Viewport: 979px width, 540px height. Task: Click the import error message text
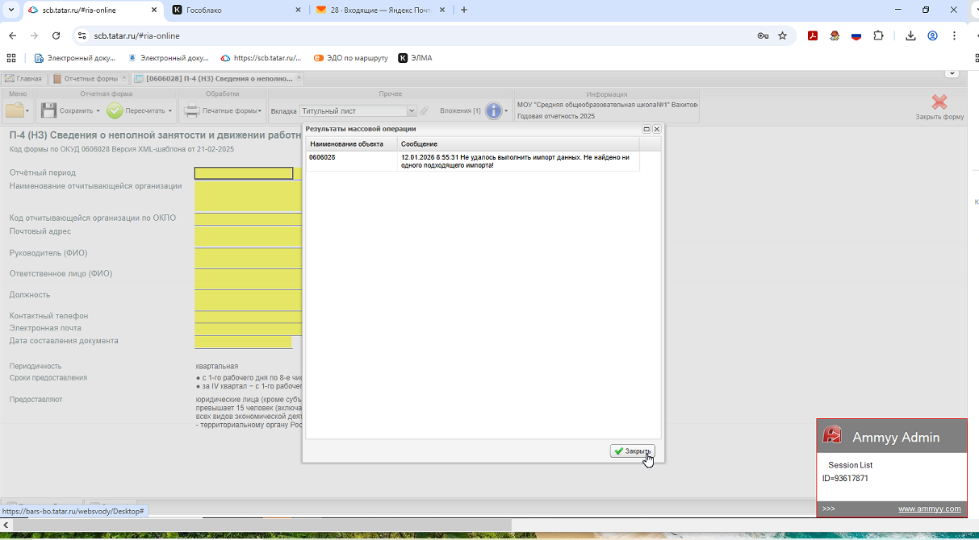[x=515, y=161]
